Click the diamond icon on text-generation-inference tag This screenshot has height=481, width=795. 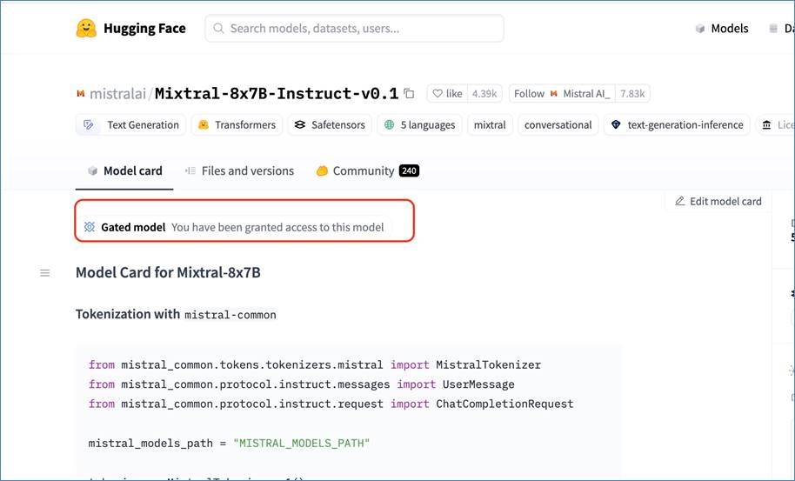point(616,124)
